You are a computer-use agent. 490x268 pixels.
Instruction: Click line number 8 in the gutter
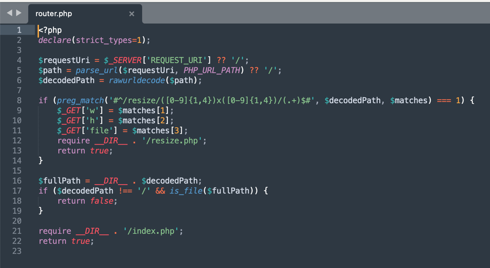pyautogui.click(x=19, y=100)
